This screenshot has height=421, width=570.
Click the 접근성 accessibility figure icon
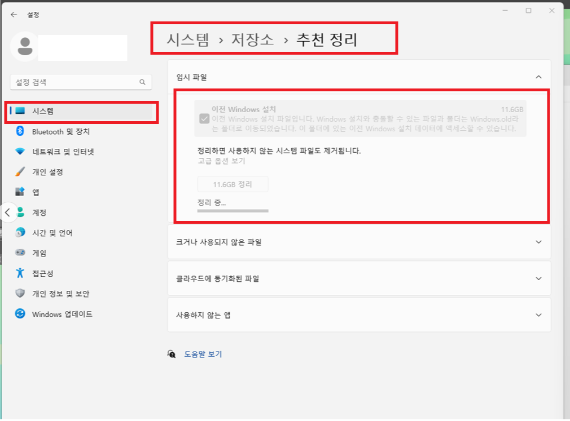click(20, 273)
